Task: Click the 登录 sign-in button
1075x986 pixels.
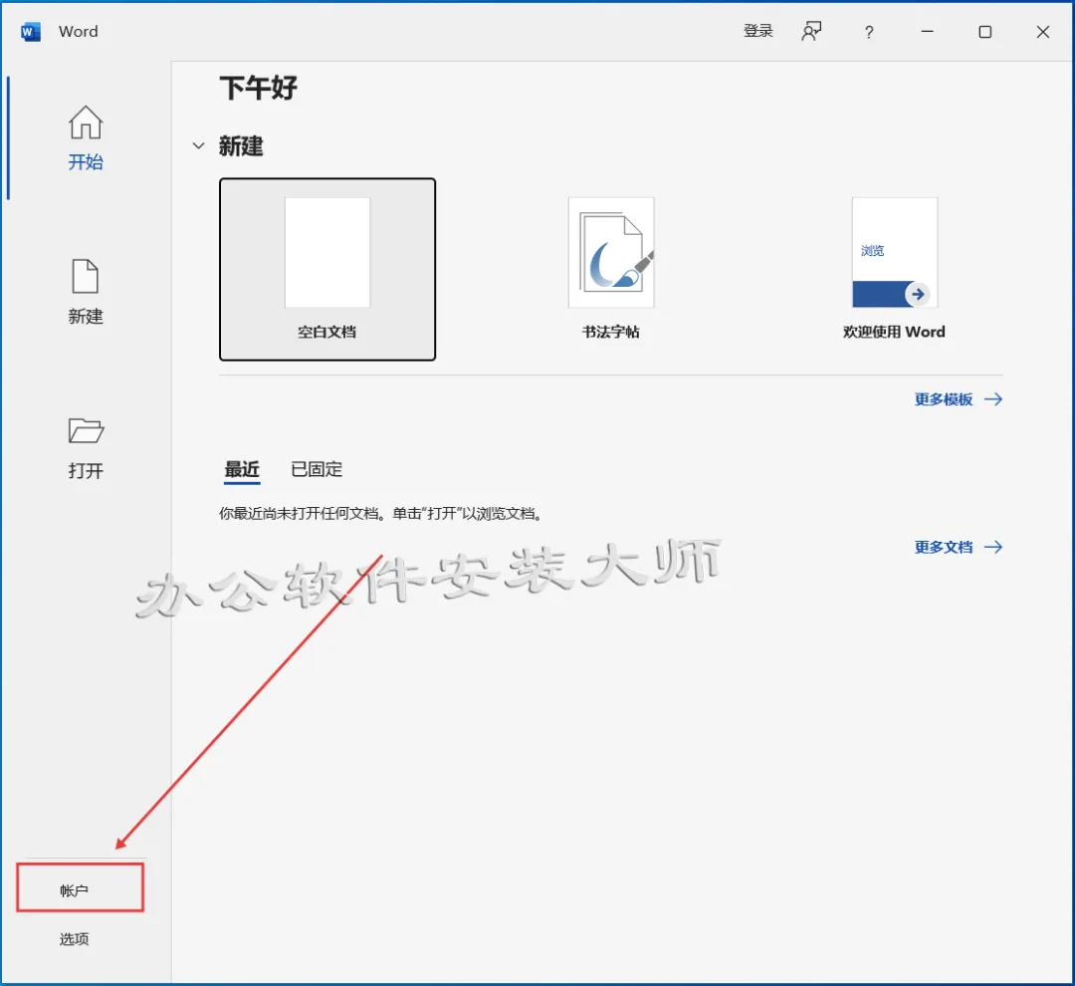Action: (758, 31)
